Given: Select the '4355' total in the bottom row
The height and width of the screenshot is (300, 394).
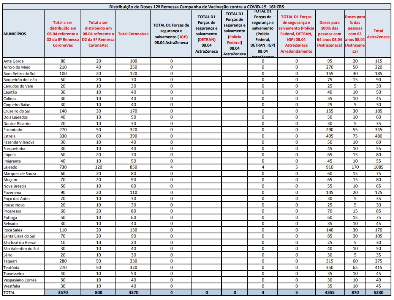Looking at the screenshot, I should 330,292.
